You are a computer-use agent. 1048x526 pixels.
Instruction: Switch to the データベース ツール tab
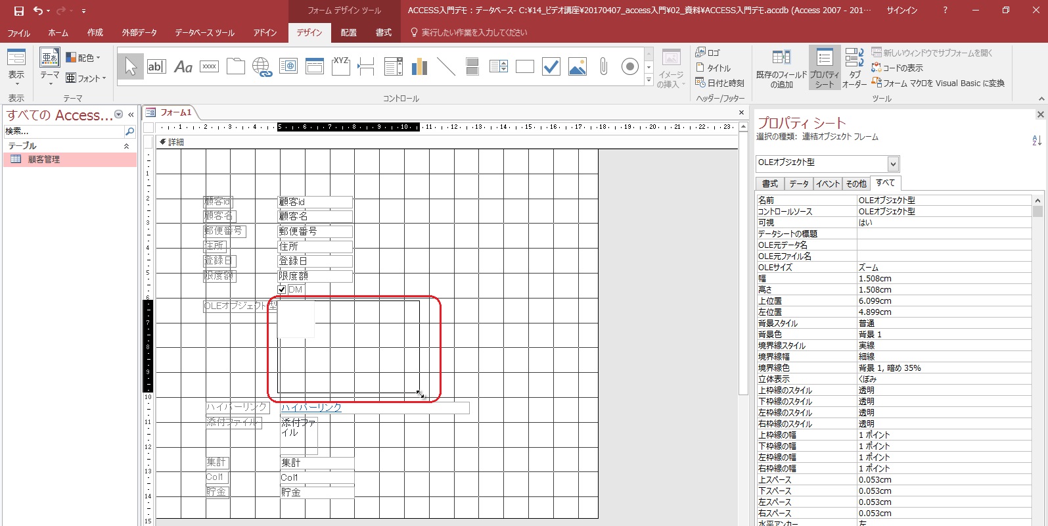coord(204,32)
